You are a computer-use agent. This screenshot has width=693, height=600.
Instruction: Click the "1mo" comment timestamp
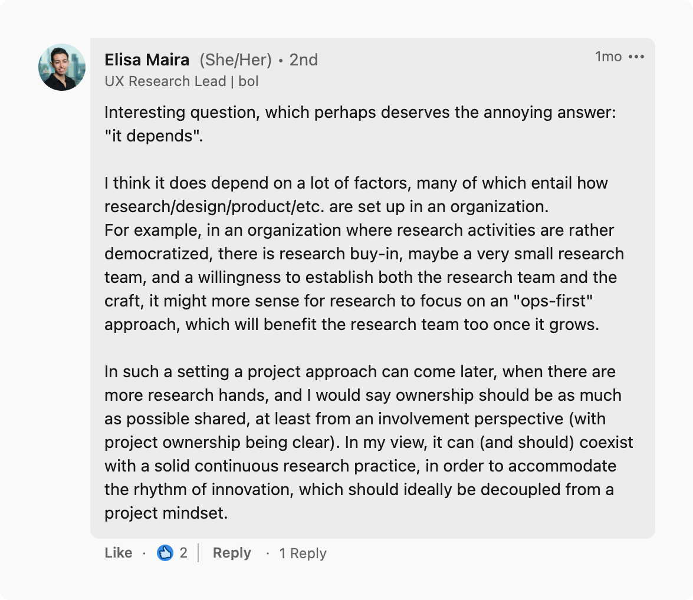point(607,57)
